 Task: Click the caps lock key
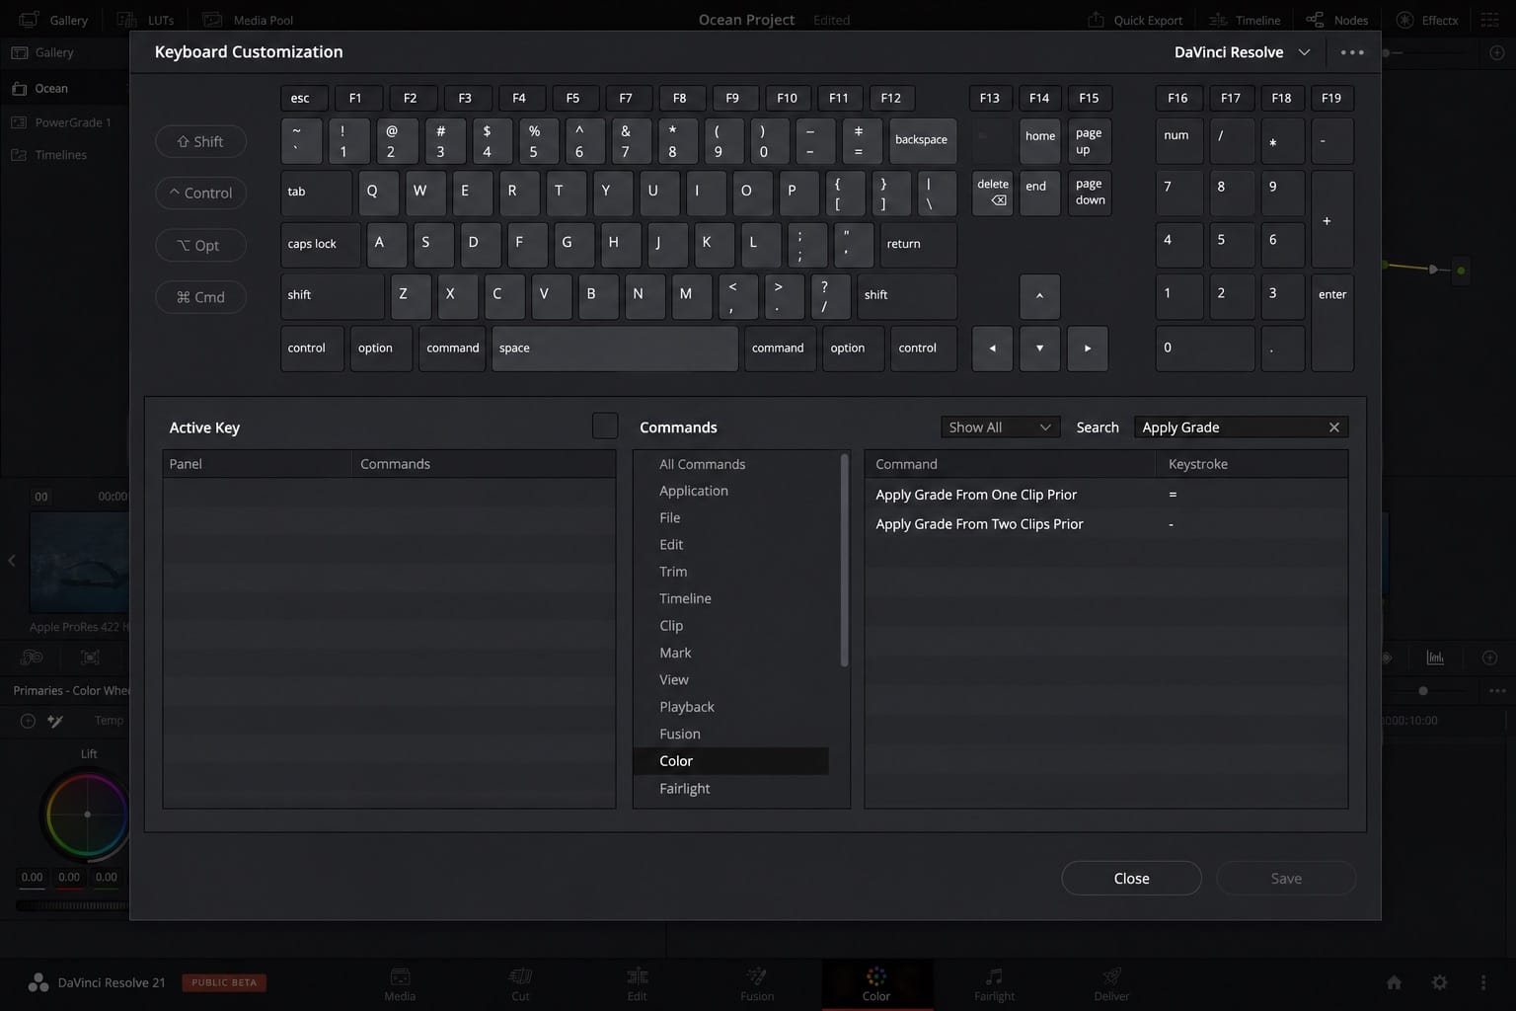320,244
